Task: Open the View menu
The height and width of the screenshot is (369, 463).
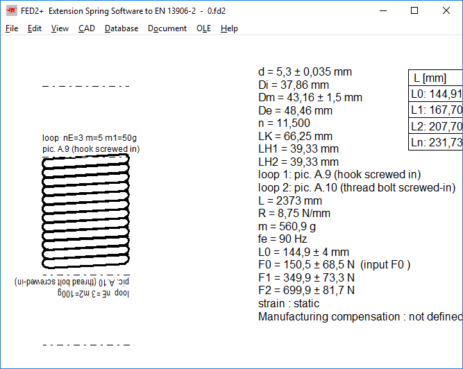Action: click(x=60, y=28)
